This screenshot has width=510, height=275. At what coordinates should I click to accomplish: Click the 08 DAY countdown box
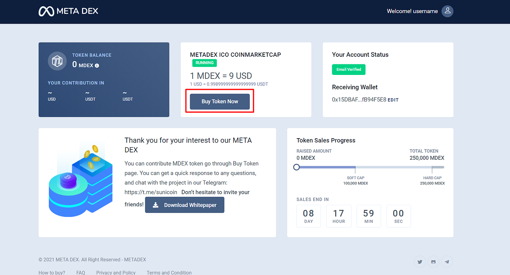click(x=309, y=216)
